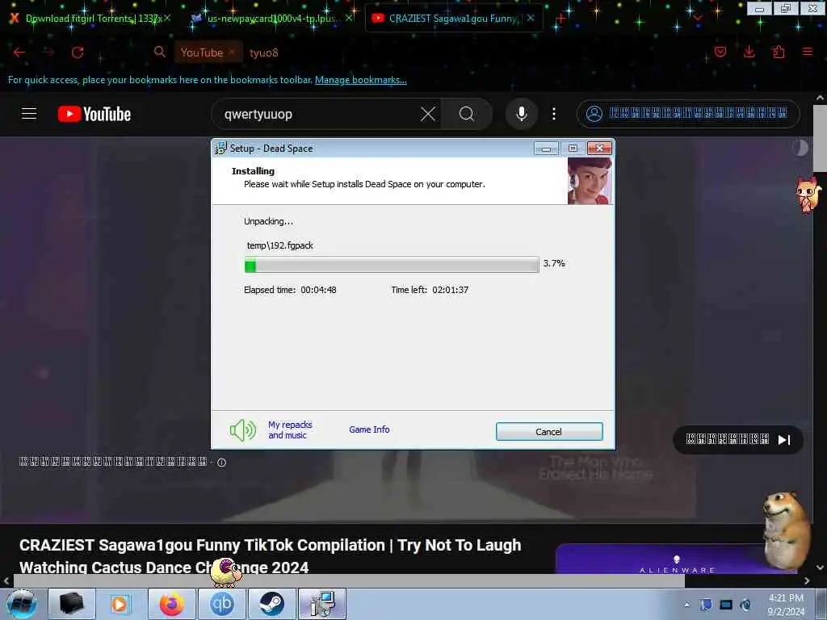Click the video title CRAZIEST Sagawa1gou
827x620 pixels.
pyautogui.click(x=270, y=555)
